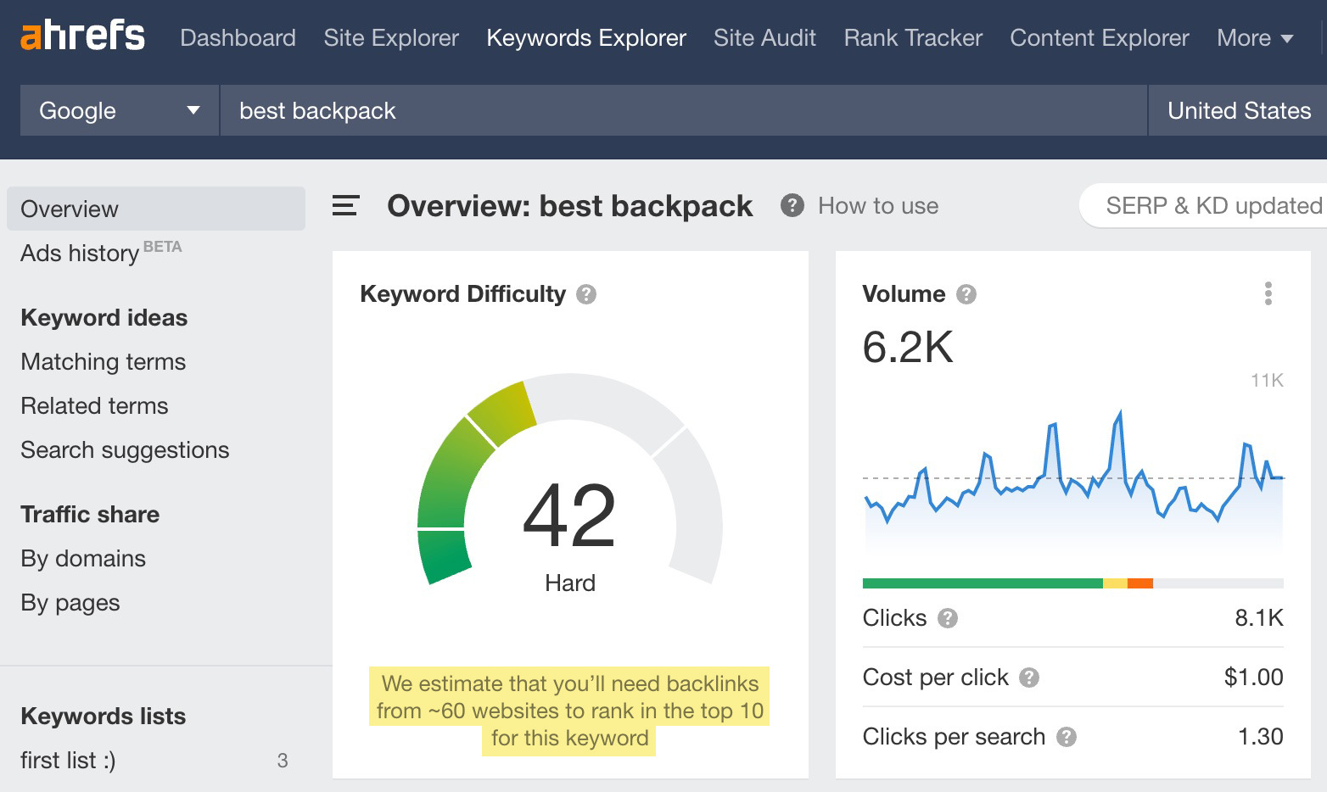Expand the More navigation menu
Viewport: 1327px width, 792px height.
[x=1254, y=38]
